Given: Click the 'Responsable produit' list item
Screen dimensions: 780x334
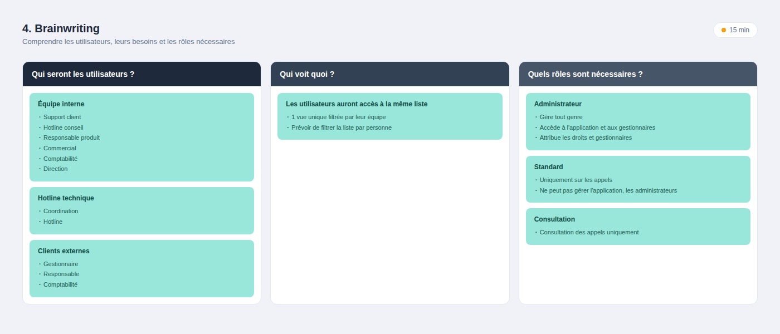Looking at the screenshot, I should click(71, 137).
